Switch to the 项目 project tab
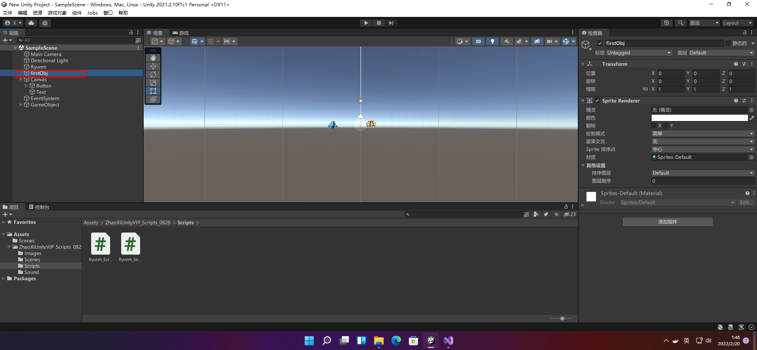This screenshot has height=350, width=757. [x=11, y=207]
